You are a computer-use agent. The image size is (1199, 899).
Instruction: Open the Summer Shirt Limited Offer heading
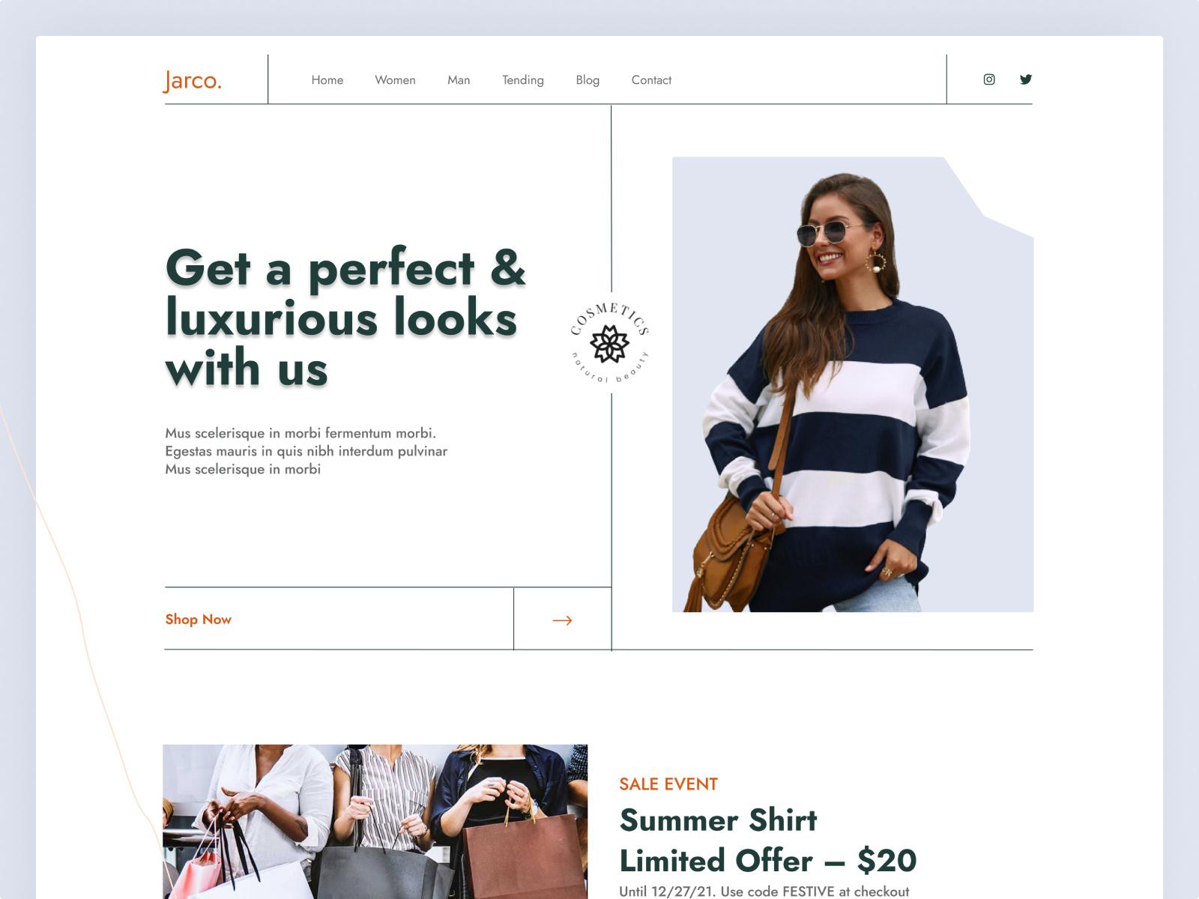coord(768,841)
